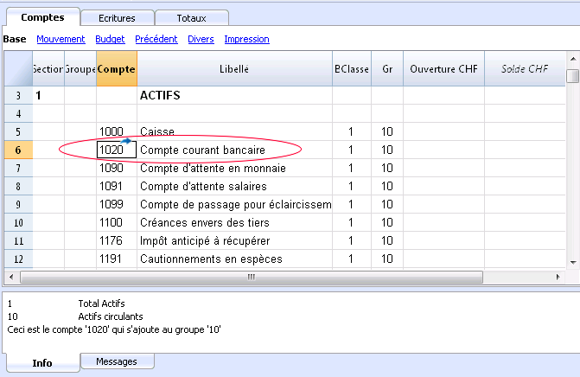Select row header number 7
This screenshot has height=377, width=580.
(18, 168)
